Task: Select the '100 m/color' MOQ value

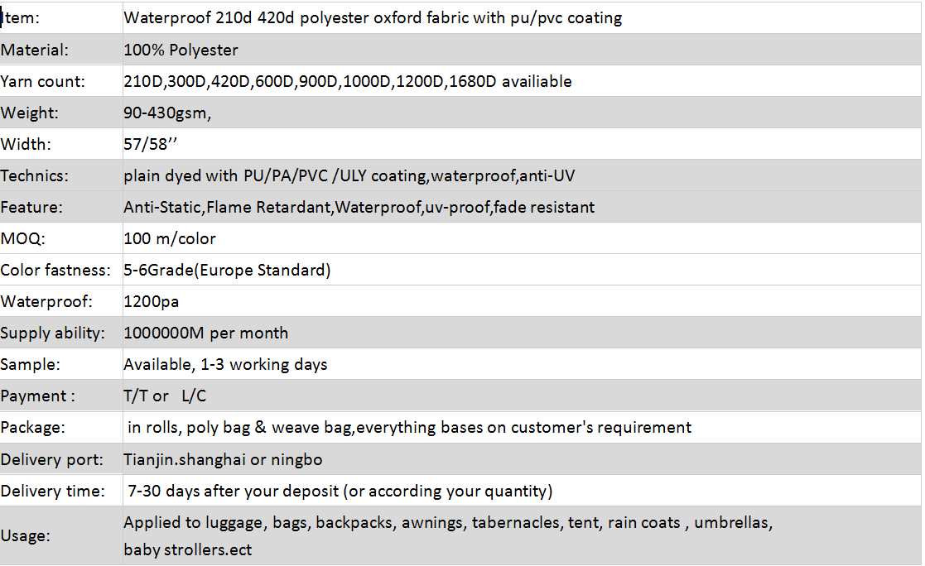Action: (x=170, y=238)
